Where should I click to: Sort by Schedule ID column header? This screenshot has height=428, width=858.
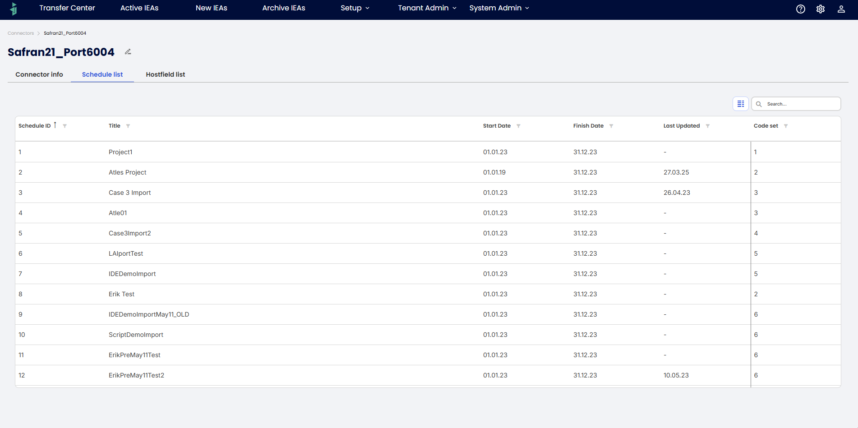(x=35, y=126)
